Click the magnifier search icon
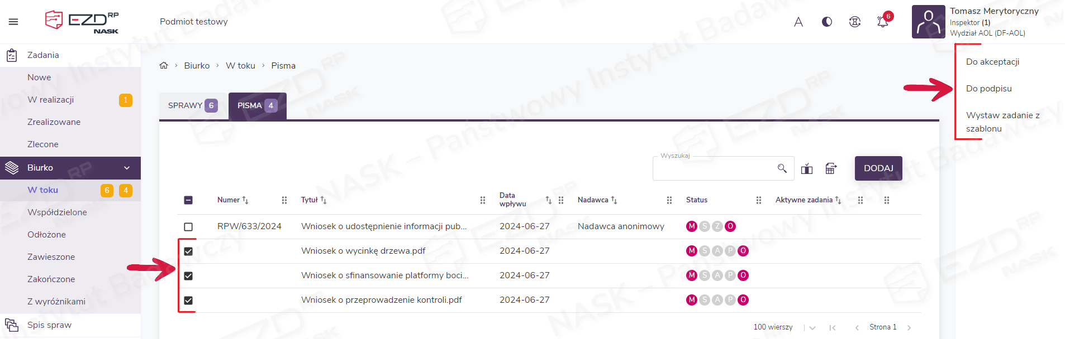The image size is (1065, 339). pyautogui.click(x=782, y=168)
